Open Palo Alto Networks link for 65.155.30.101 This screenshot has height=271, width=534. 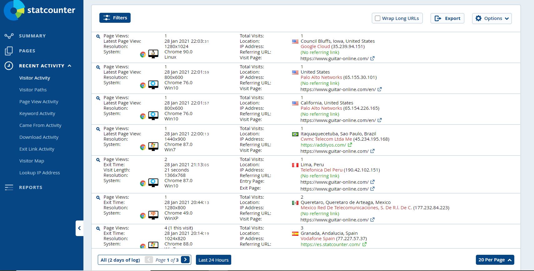(321, 77)
